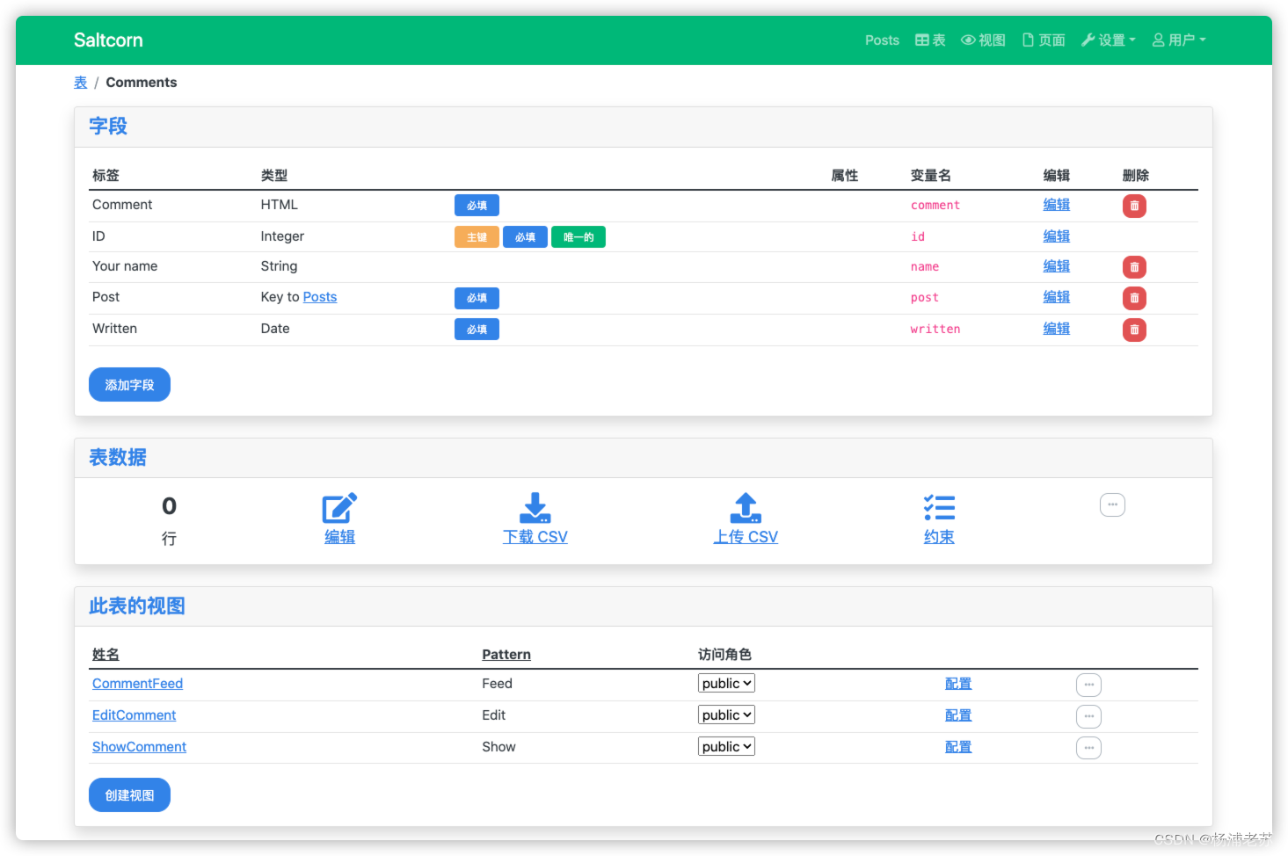Change access role dropdown for CommentFeed
The image size is (1288, 856).
(726, 683)
